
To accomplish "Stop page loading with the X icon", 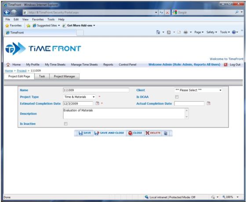I will coord(167,13).
